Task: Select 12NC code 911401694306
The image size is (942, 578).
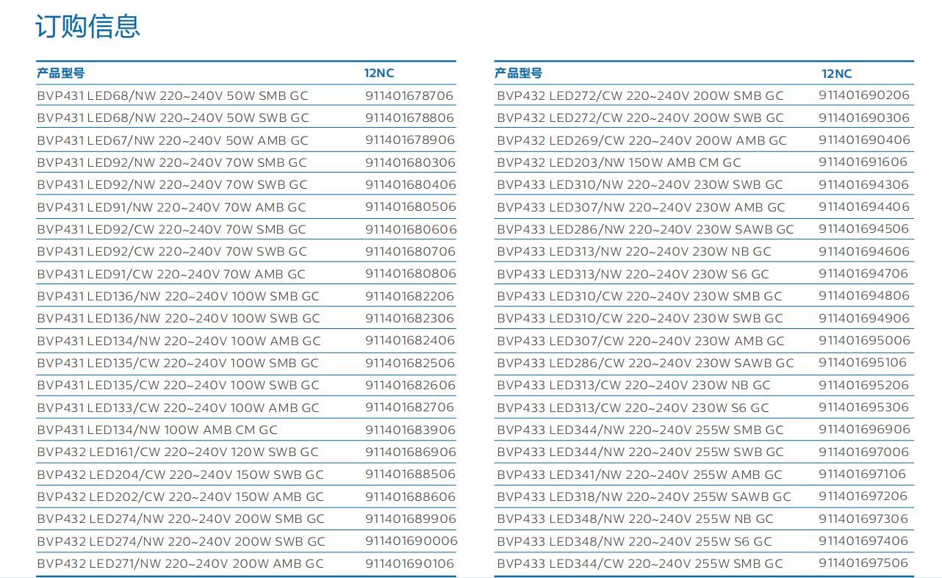Action: (864, 184)
